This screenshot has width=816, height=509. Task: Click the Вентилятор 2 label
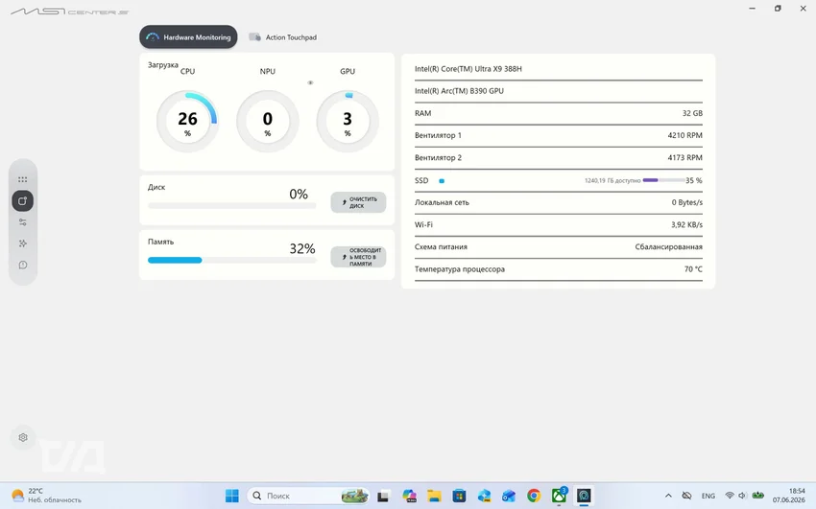pos(438,158)
